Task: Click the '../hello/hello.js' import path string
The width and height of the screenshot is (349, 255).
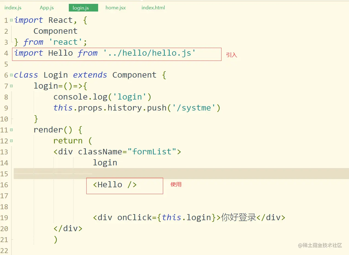Action: [150, 53]
